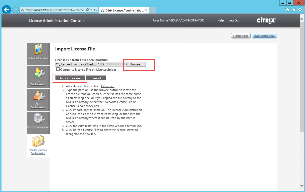
Task: Go back with the browser Back arrow
Action: (7, 10)
